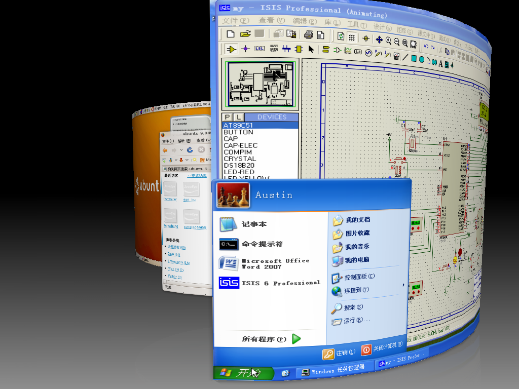
Task: Select the arrow Selection tool in ISIS
Action: click(x=311, y=50)
